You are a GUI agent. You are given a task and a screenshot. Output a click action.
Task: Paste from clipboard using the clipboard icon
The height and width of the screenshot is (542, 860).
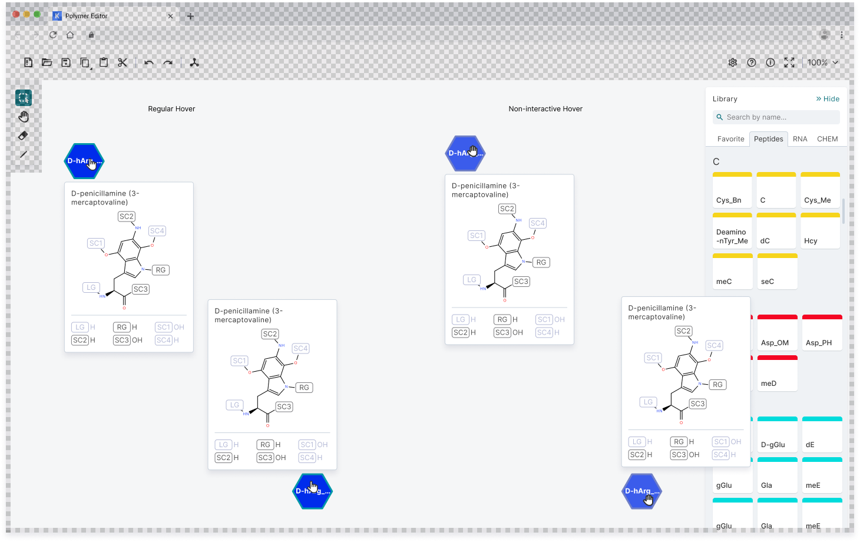(x=104, y=62)
